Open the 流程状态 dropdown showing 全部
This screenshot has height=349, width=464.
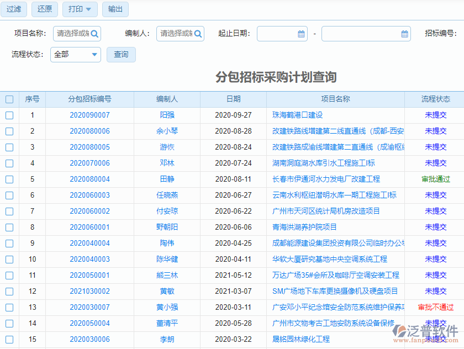pyautogui.click(x=76, y=55)
